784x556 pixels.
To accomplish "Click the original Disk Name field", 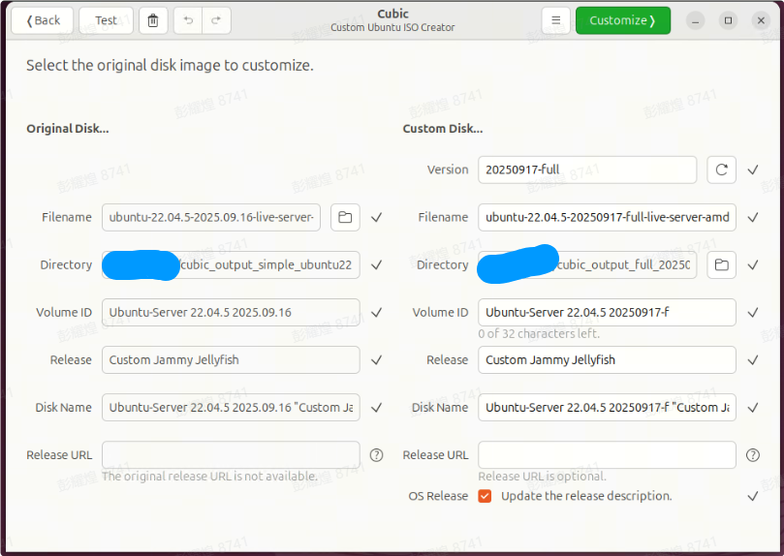I will pyautogui.click(x=231, y=407).
